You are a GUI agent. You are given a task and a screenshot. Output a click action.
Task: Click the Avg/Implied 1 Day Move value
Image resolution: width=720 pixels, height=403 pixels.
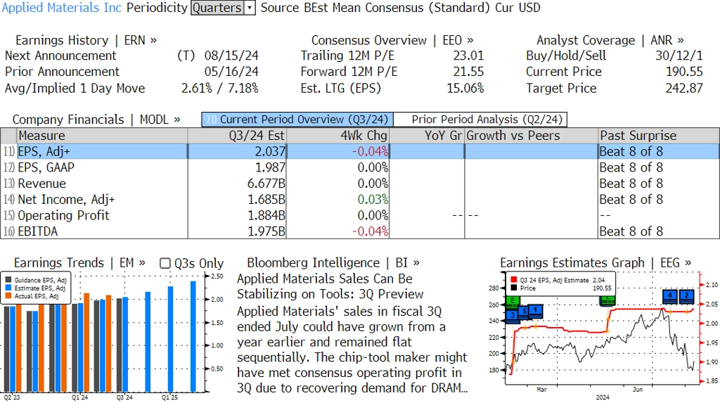220,89
